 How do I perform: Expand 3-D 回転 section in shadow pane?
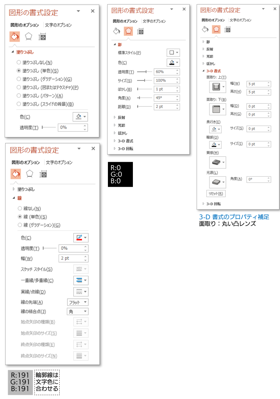(114, 148)
